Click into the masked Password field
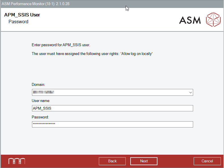Viewport: 224px width, 168px height. pos(112,124)
